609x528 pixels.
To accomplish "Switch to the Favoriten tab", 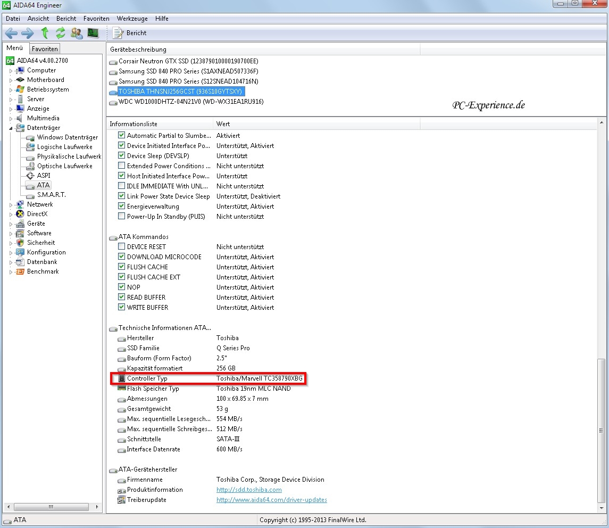I will [x=45, y=48].
